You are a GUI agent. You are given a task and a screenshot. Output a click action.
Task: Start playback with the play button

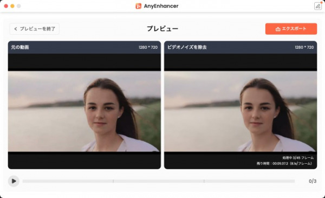tap(14, 181)
